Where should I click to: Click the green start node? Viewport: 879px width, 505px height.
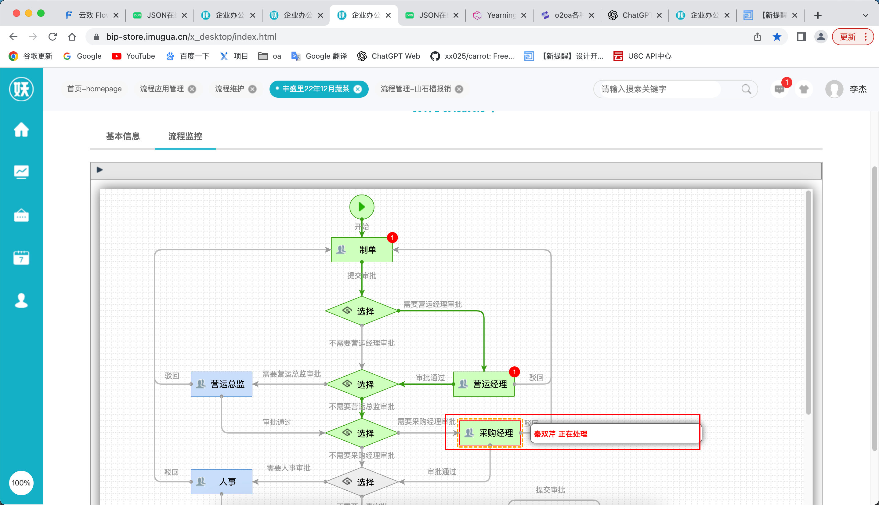pos(361,207)
